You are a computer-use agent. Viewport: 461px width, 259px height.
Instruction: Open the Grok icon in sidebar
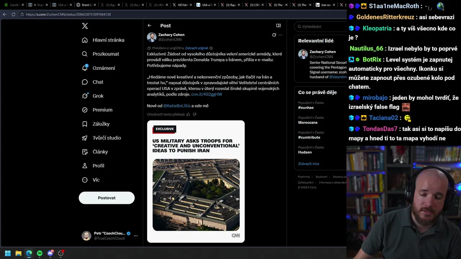(x=85, y=96)
